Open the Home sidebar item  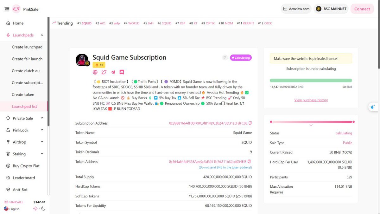pyautogui.click(x=18, y=23)
